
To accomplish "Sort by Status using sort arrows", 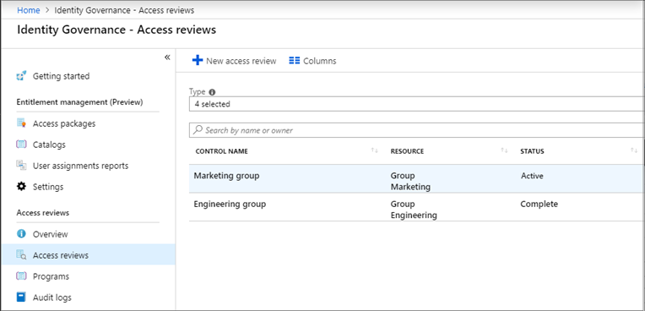I will coord(634,150).
